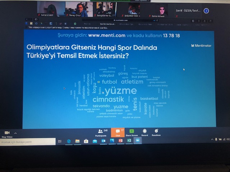230x172 pixels.
Task: Click the vertical phrase uzun atlama
Action: pyautogui.click(x=88, y=85)
